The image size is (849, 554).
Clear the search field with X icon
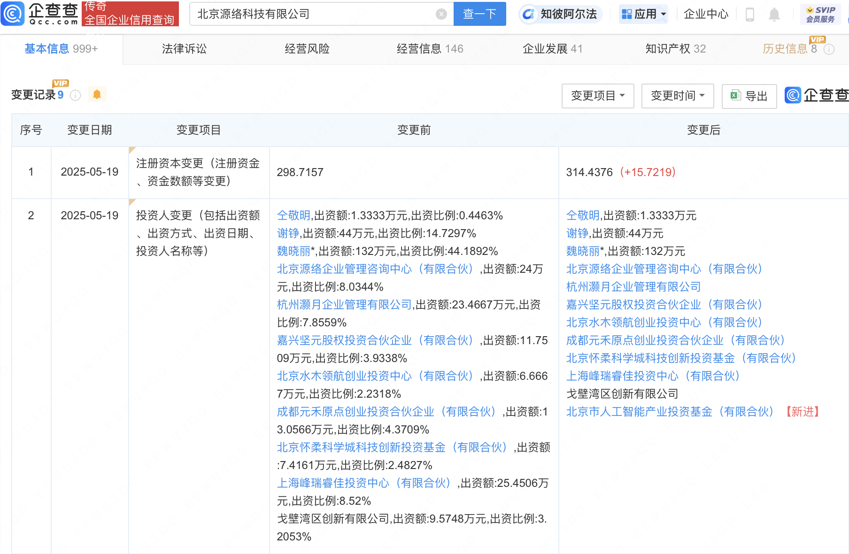[441, 14]
